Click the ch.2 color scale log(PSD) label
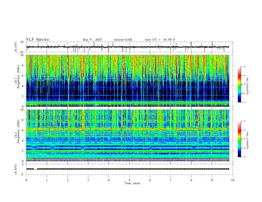 pyautogui.click(x=248, y=140)
